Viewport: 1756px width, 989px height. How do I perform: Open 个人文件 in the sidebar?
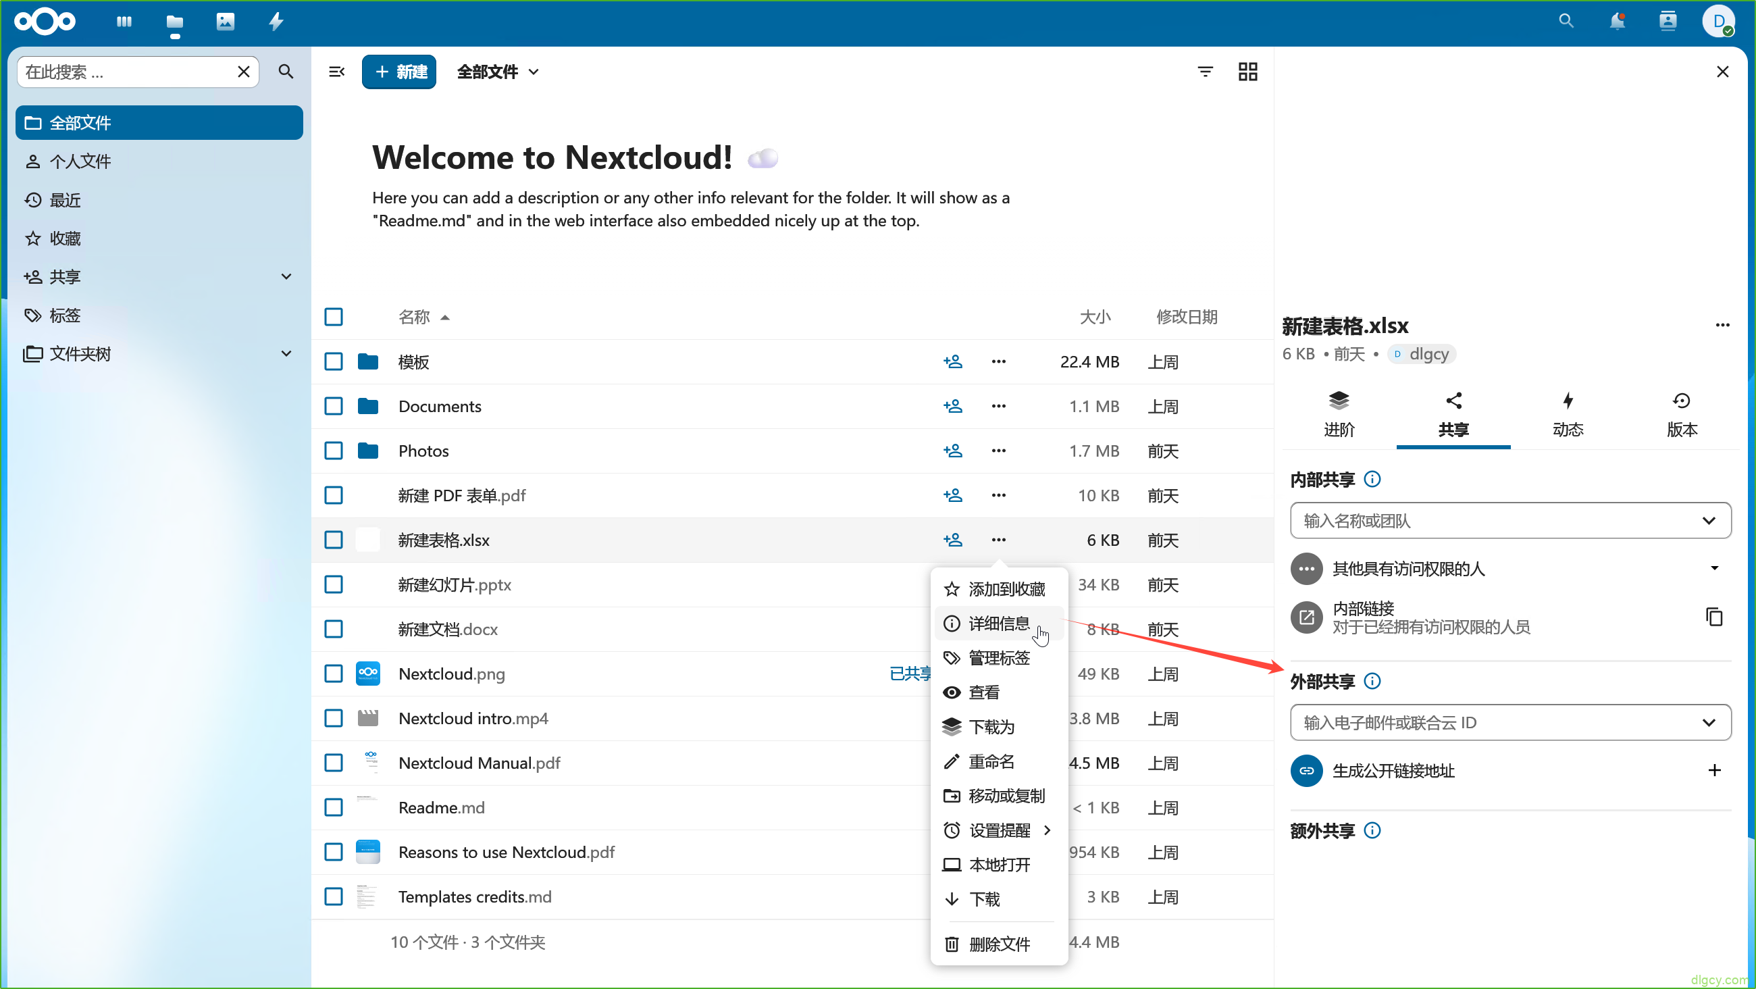click(x=159, y=161)
